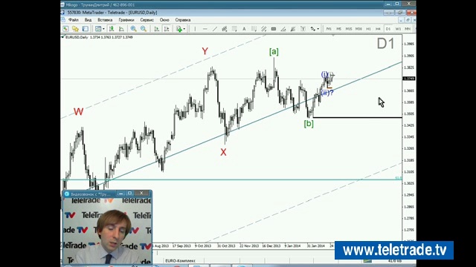Viewport: 476px width, 267px height.
Task: Open the Сервис menu
Action: pyautogui.click(x=147, y=20)
